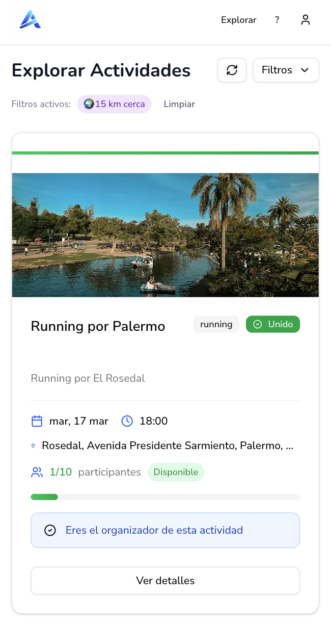
Task: Click the clock icon beside 18:00
Action: (127, 421)
